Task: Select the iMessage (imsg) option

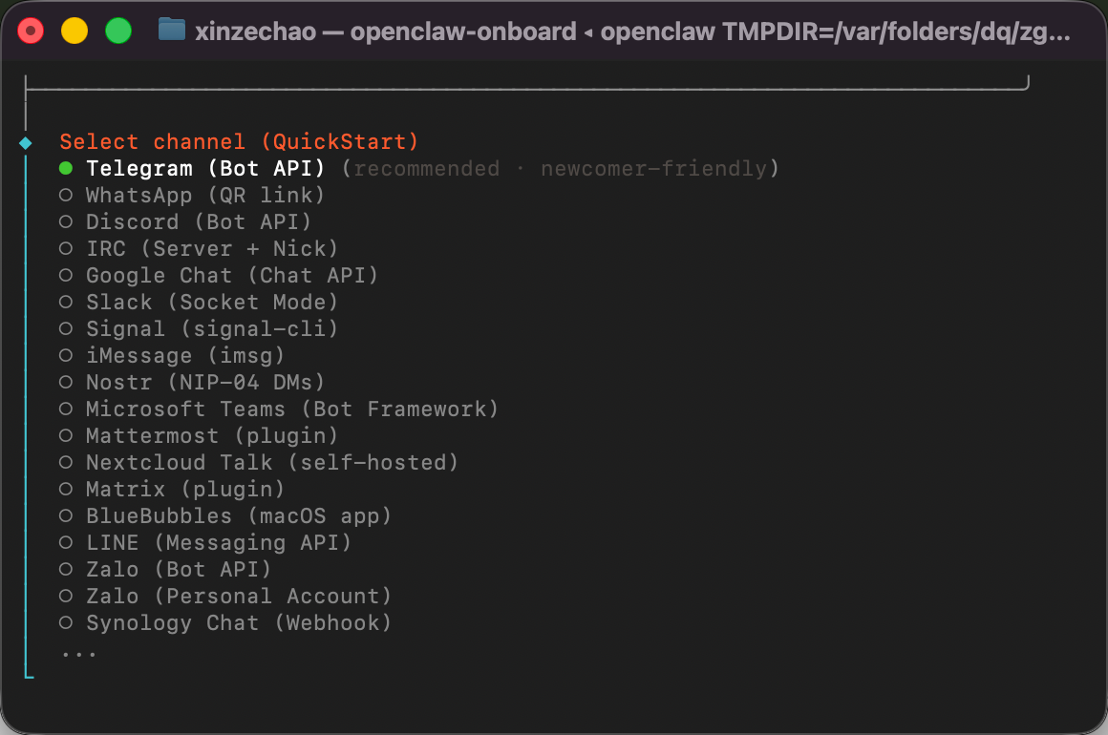Action: click(172, 356)
